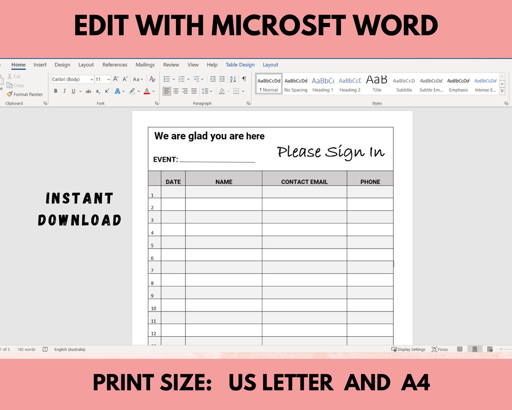Screen dimensions: 512x410
Task: Open Display Settings from the status bar
Action: click(x=408, y=349)
